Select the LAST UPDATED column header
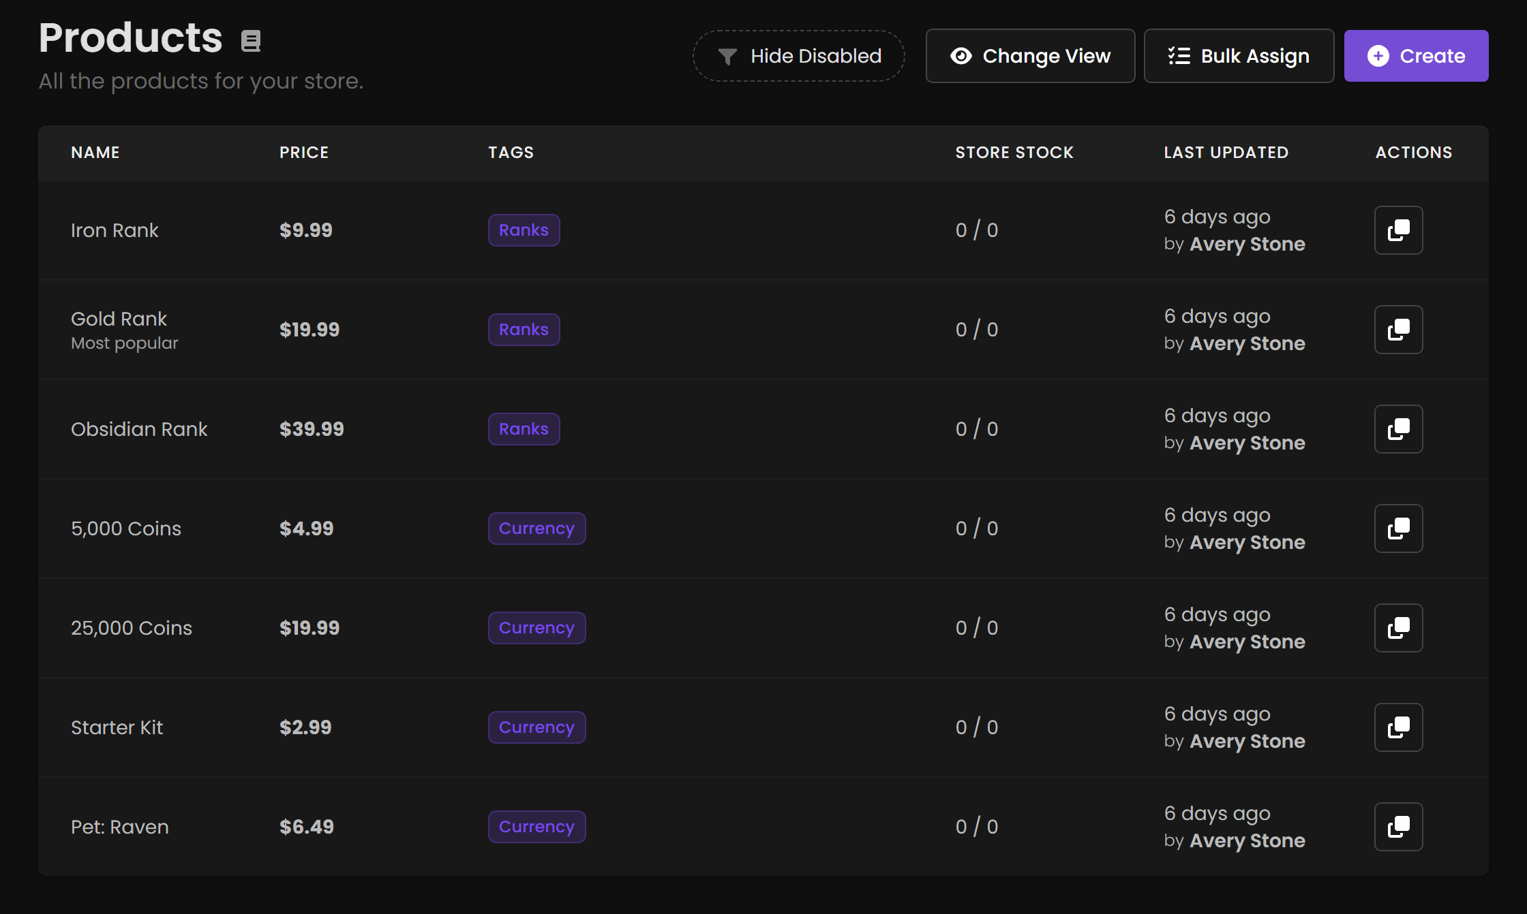 click(1226, 153)
